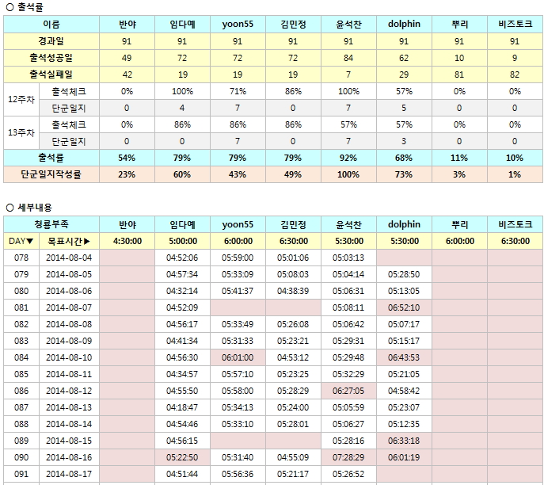The width and height of the screenshot is (544, 485).
Task: Select the 13주차 row label
Action: pos(21,132)
